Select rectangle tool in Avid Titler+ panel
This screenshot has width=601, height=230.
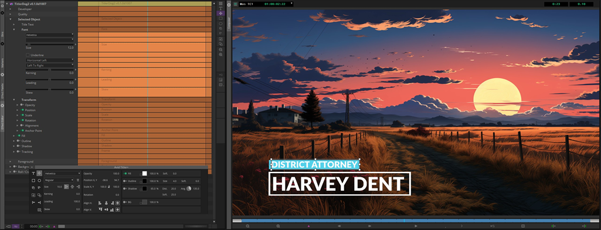(x=33, y=181)
